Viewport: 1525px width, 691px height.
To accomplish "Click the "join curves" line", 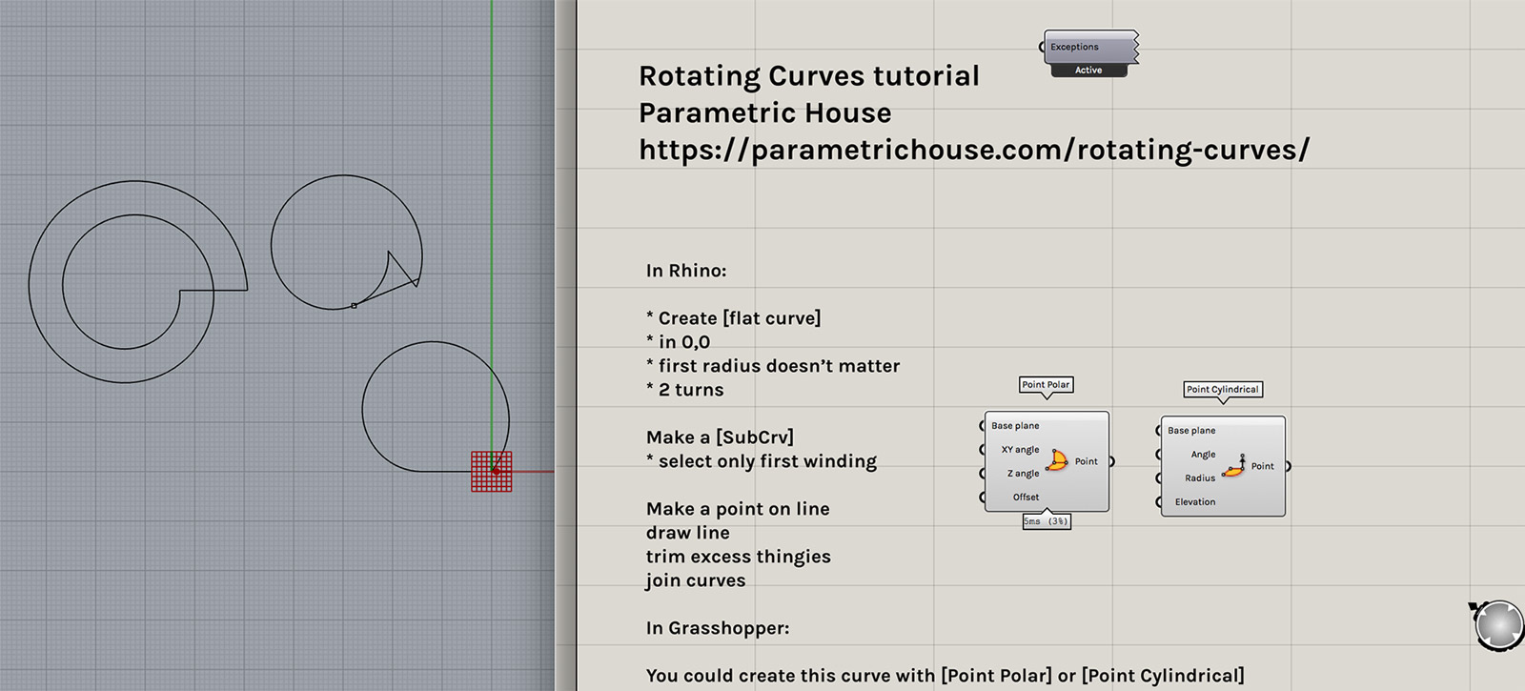I will [696, 580].
